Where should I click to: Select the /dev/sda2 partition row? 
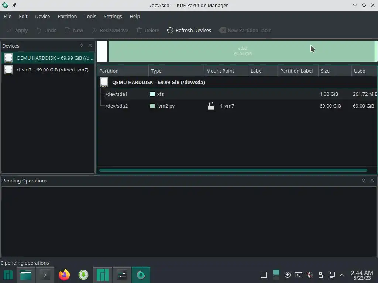237,106
